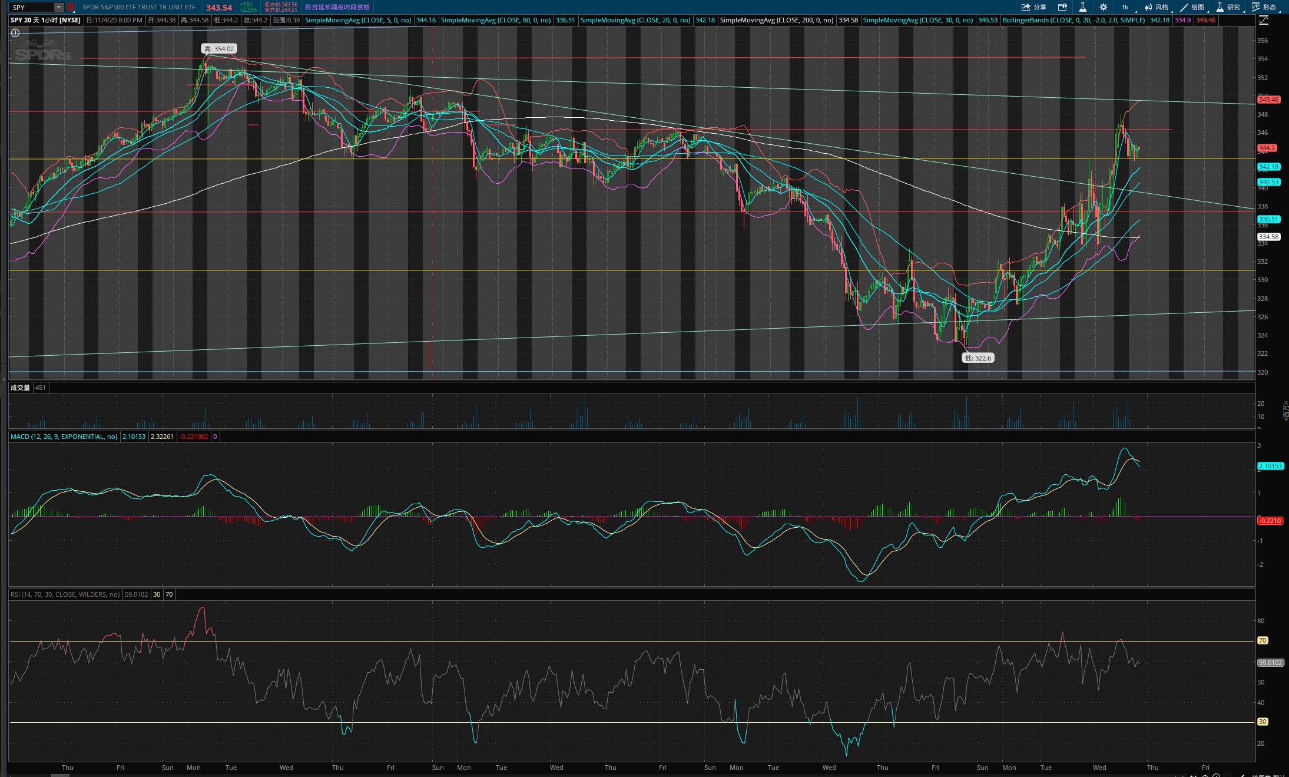Click the SimpleMovingAvg (CLOSE, 30, 0, no) label
1289x777 pixels.
(918, 20)
